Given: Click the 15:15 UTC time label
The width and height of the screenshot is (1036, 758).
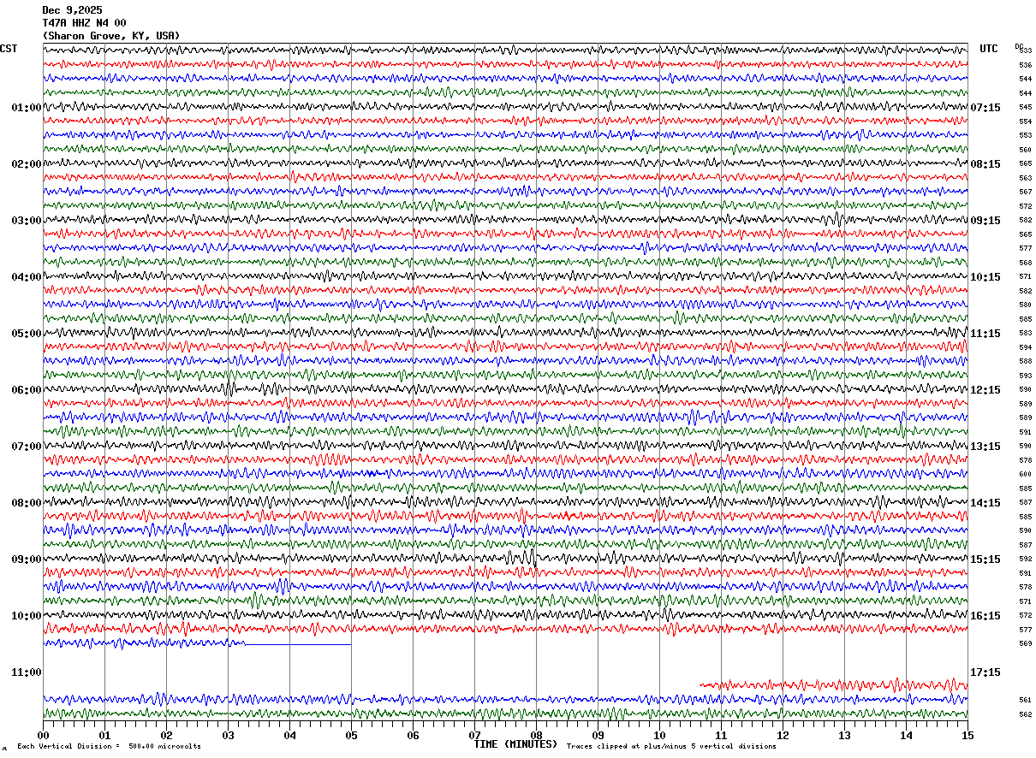Looking at the screenshot, I should pos(985,560).
